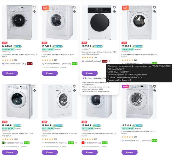Click compare icon on Indesit EWUC 4105
This screenshot has width=175, height=158.
click(x=75, y=12)
